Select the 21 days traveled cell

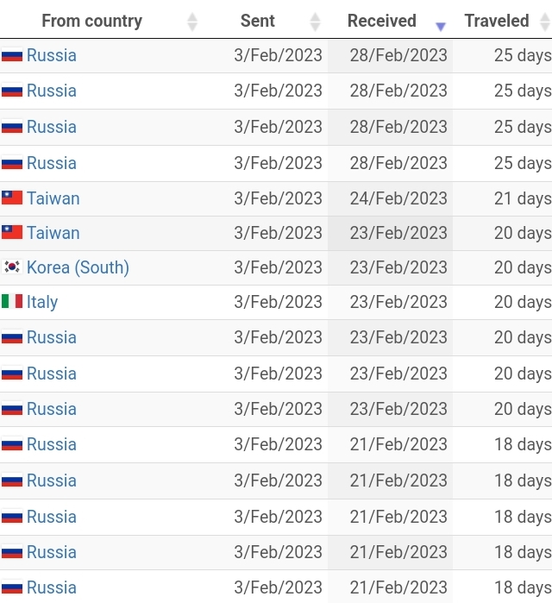502,198
